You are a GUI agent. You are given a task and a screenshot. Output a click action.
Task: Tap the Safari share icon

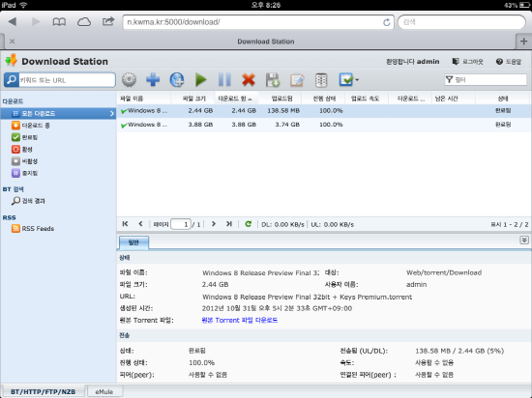click(x=108, y=21)
